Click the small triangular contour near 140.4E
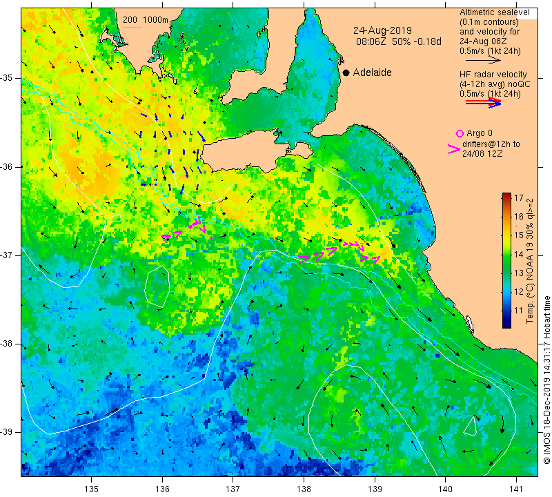This screenshot has width=552, height=497. pyautogui.click(x=471, y=426)
